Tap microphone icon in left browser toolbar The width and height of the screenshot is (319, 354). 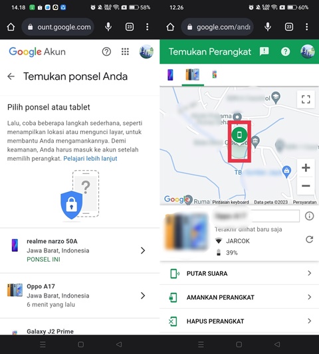[108, 27]
